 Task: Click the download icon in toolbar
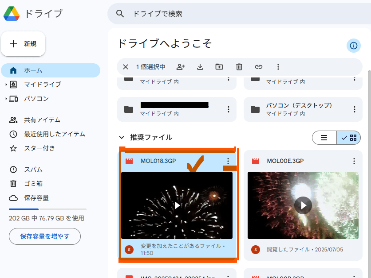200,67
